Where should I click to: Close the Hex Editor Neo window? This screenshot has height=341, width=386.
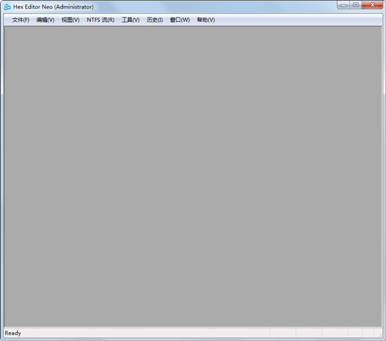click(x=372, y=5)
